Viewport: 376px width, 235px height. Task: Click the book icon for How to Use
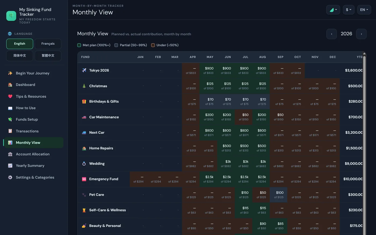[10, 108]
